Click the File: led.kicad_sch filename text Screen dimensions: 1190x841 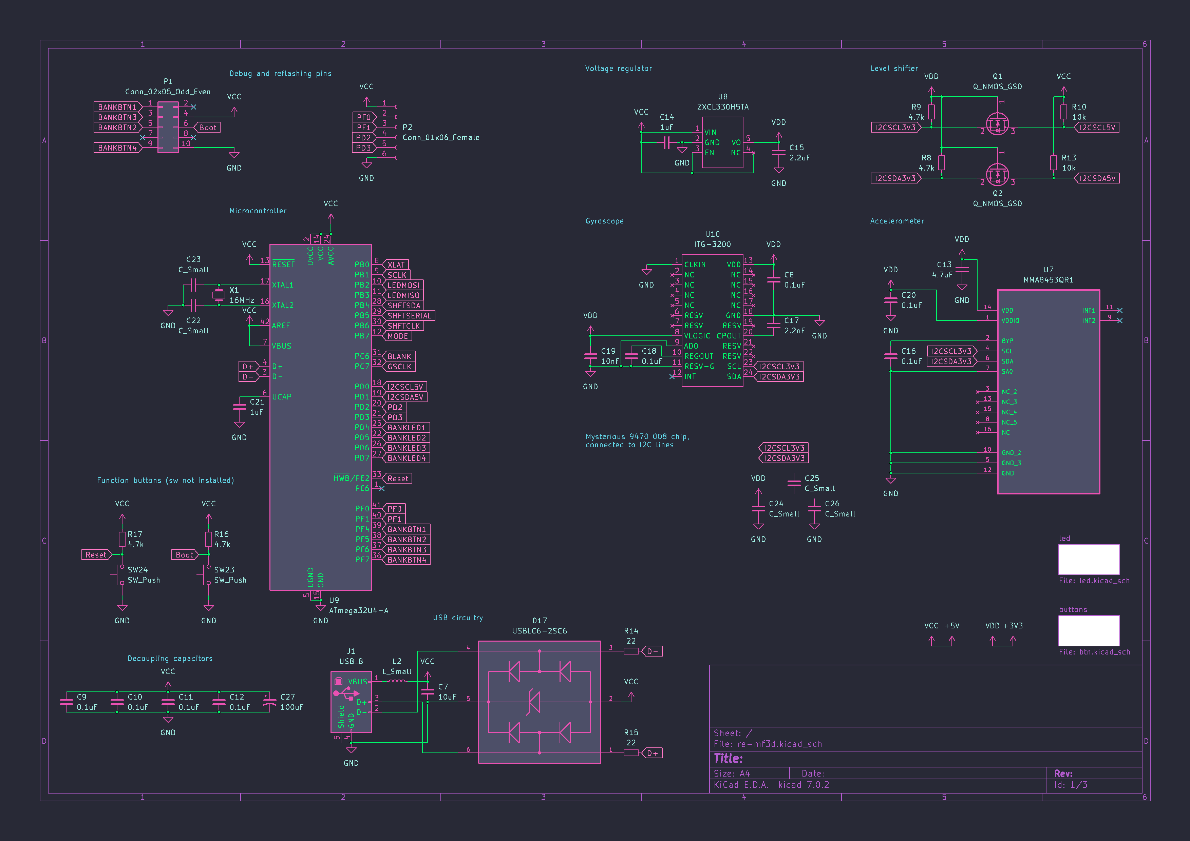tap(1094, 581)
